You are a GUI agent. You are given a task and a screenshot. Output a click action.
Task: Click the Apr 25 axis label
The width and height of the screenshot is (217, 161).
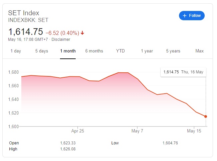78,131
